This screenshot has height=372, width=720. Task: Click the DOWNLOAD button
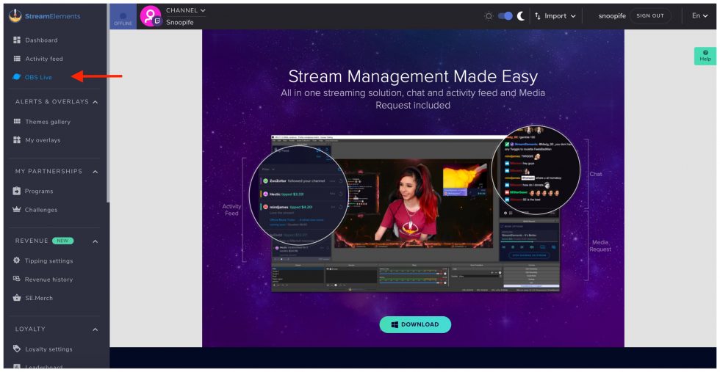[x=415, y=324]
